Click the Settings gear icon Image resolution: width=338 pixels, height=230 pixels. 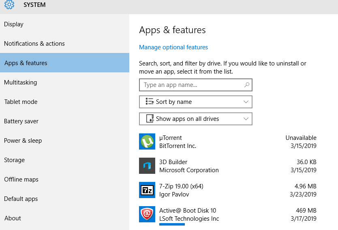(9, 4)
